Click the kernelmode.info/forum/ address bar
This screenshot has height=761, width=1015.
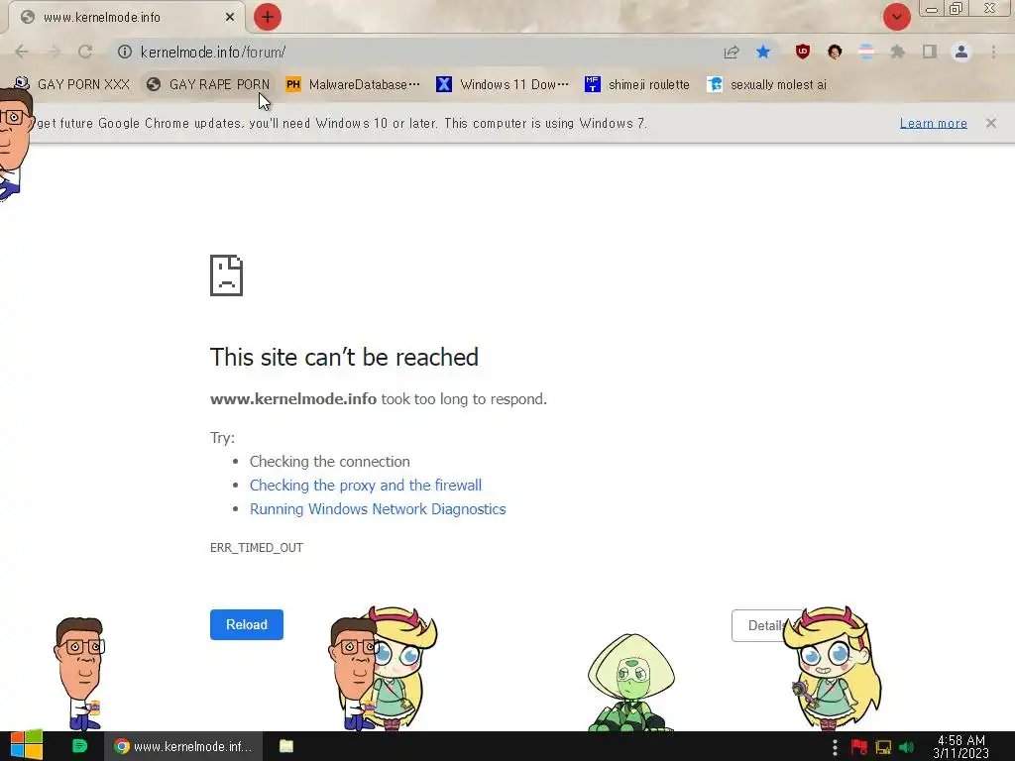(x=414, y=52)
